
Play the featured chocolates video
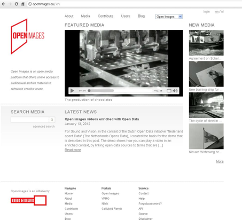72,91
